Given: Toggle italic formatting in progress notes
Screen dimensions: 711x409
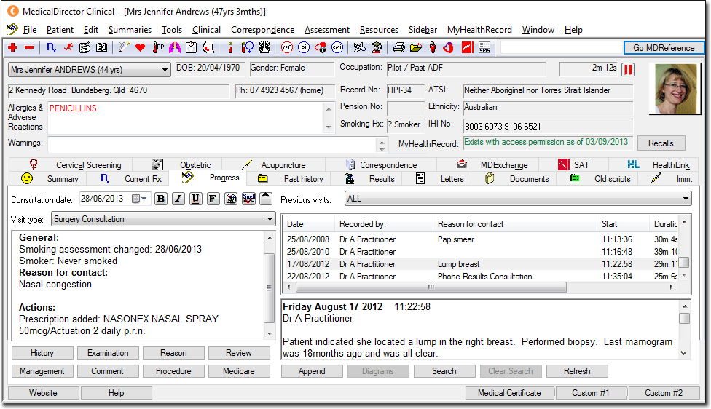Looking at the screenshot, I should click(x=178, y=199).
